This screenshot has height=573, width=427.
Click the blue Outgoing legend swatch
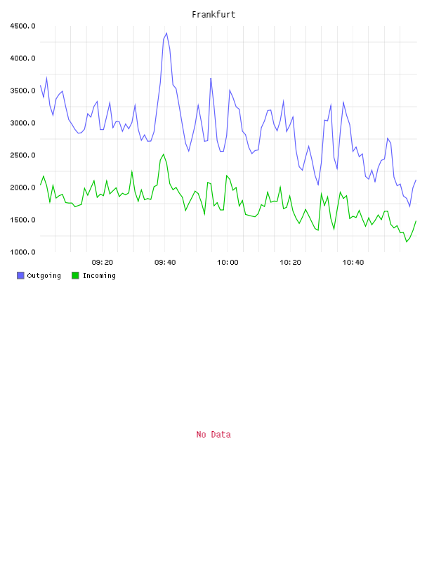tap(20, 275)
